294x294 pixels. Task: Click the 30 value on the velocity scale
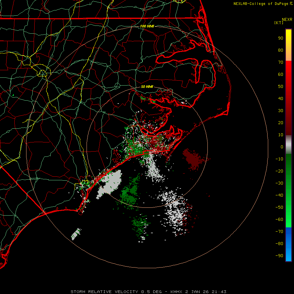click(281, 111)
